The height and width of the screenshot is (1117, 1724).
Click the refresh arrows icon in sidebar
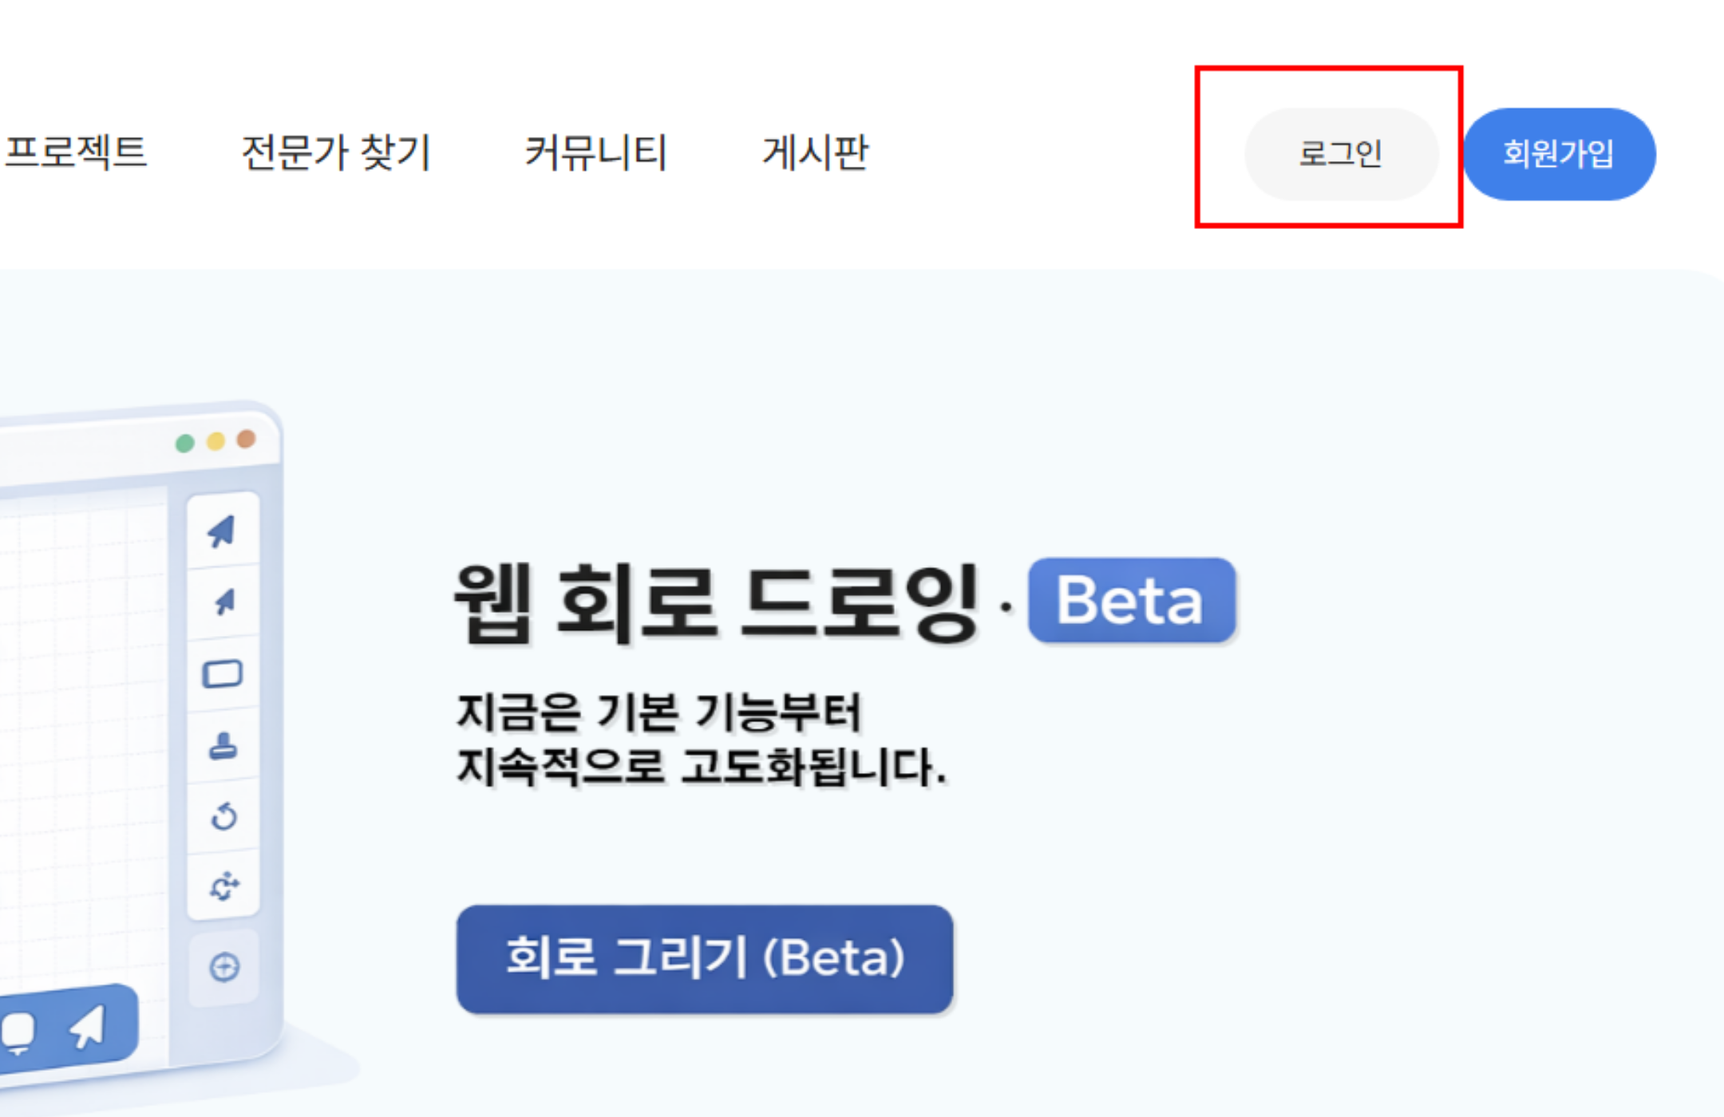pyautogui.click(x=224, y=886)
